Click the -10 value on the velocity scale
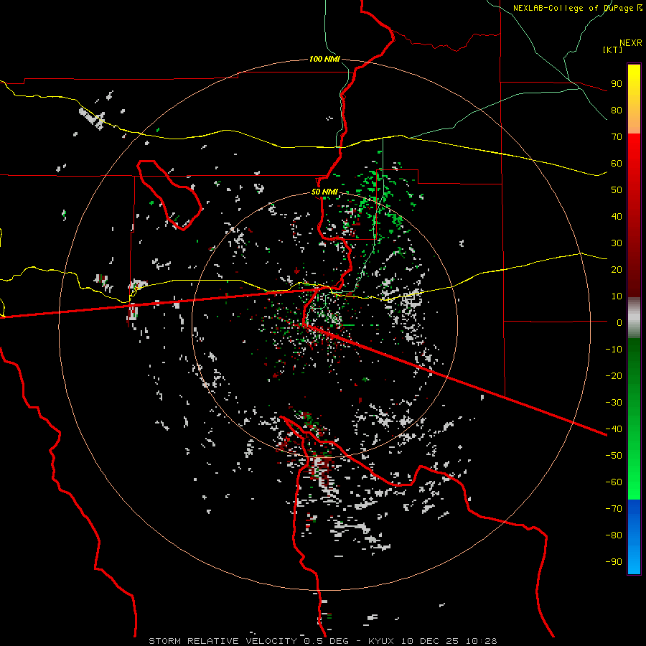646x646 pixels. [x=614, y=350]
